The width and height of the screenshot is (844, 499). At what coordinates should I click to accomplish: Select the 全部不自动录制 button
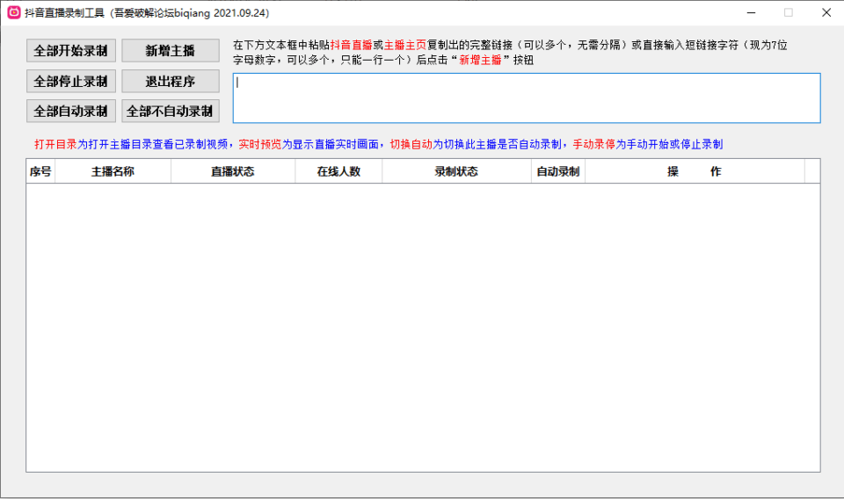[x=170, y=112]
